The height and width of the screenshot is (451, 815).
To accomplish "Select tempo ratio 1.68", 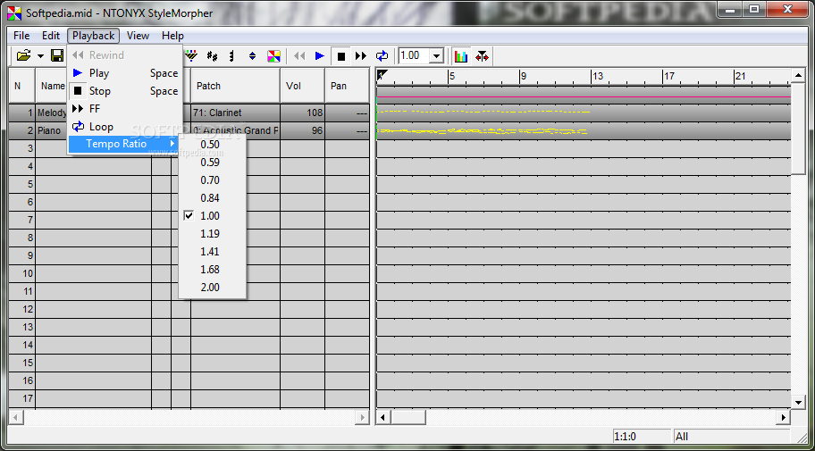I will click(212, 269).
